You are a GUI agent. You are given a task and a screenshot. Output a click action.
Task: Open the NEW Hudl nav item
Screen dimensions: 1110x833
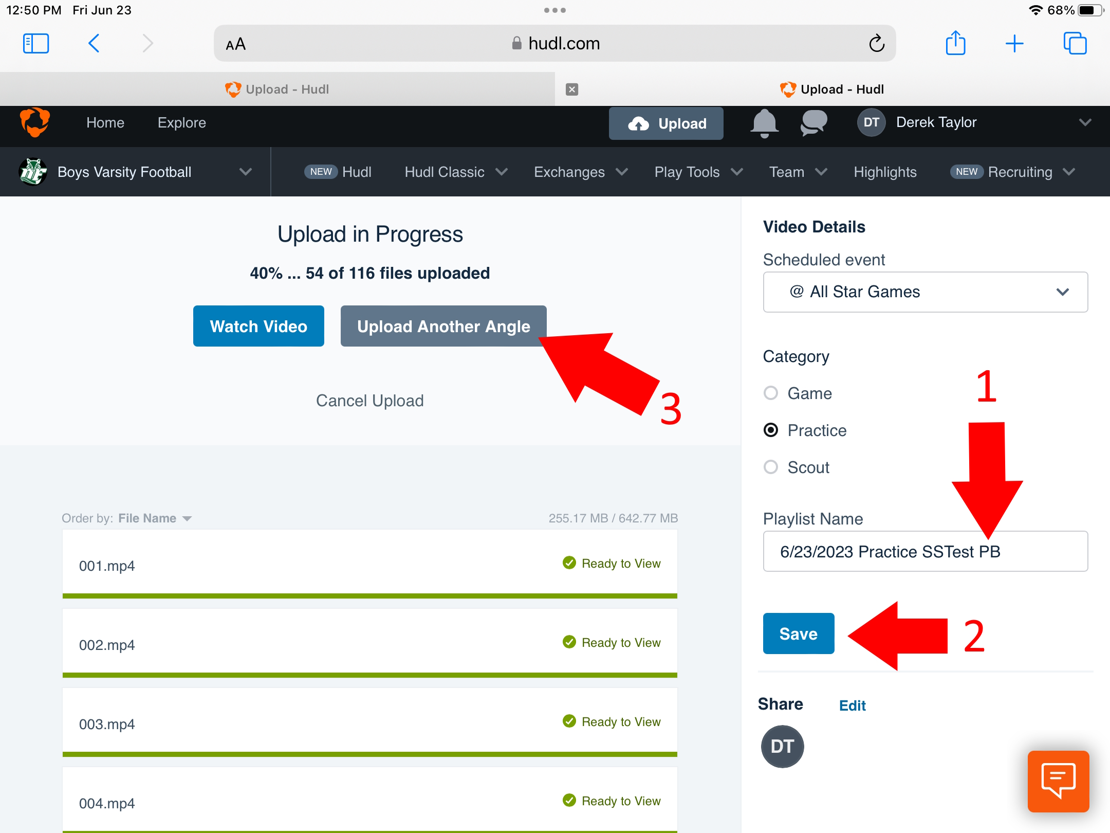(x=338, y=172)
